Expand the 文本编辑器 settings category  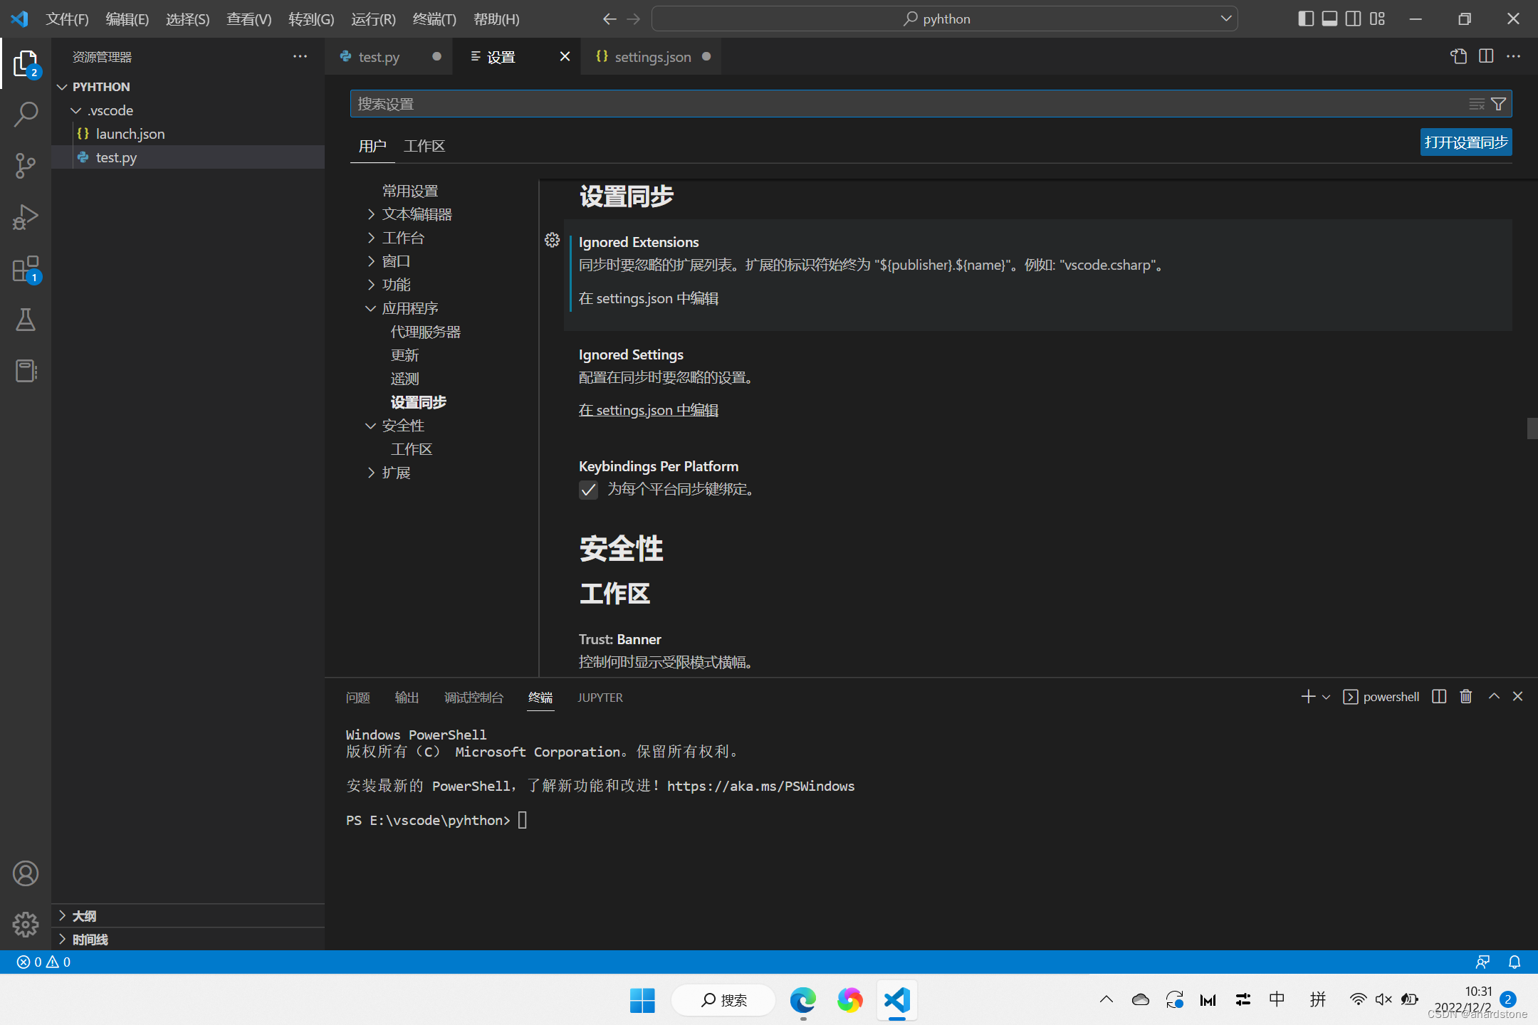click(417, 214)
